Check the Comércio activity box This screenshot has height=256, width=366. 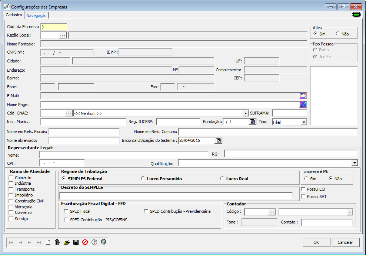pos(11,178)
